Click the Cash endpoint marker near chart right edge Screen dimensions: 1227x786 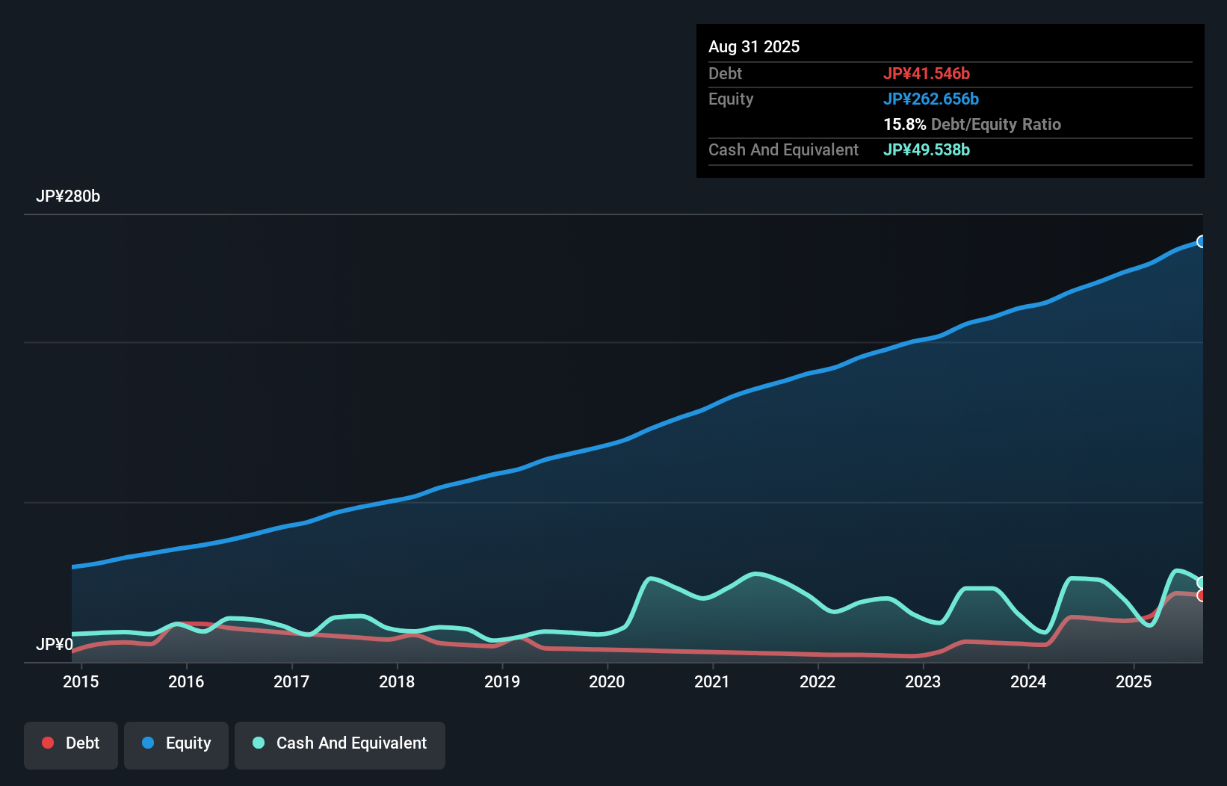(1202, 581)
